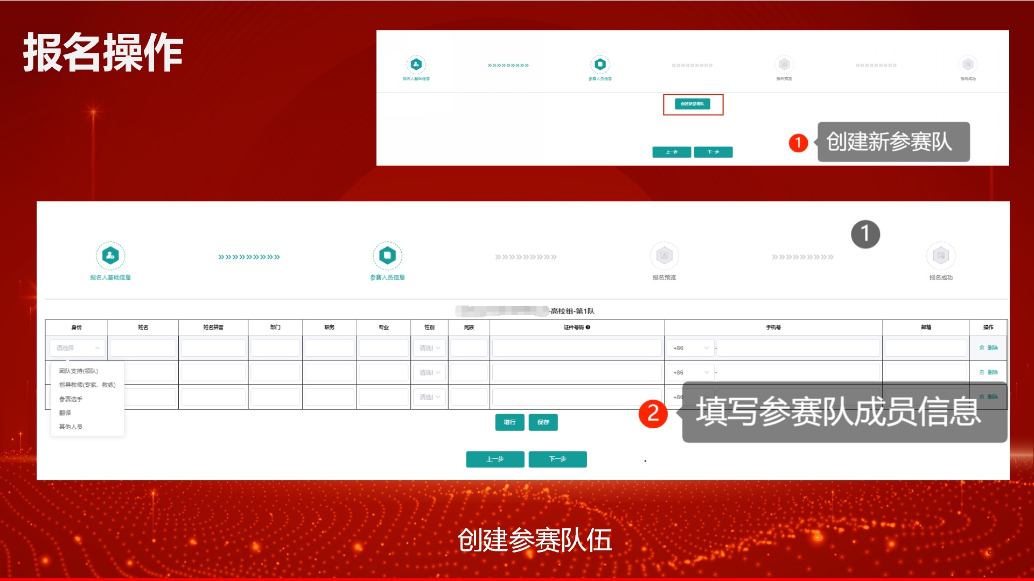The width and height of the screenshot is (1034, 581).
Task: Click the trash icon beside first row 删除
Action: click(x=982, y=348)
